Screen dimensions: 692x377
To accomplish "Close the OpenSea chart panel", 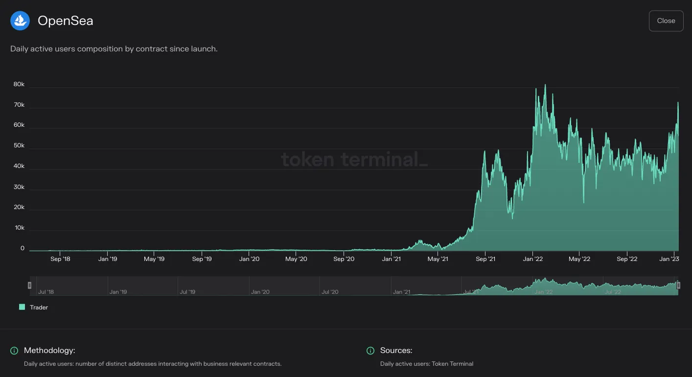I will pos(666,21).
